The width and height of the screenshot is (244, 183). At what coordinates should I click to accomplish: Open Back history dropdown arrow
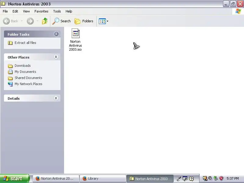[22, 21]
